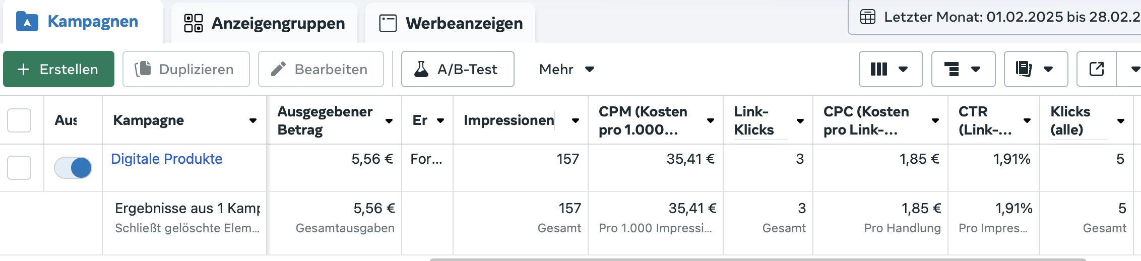Expand the Mehr dropdown
The height and width of the screenshot is (261, 1141).
click(x=566, y=69)
